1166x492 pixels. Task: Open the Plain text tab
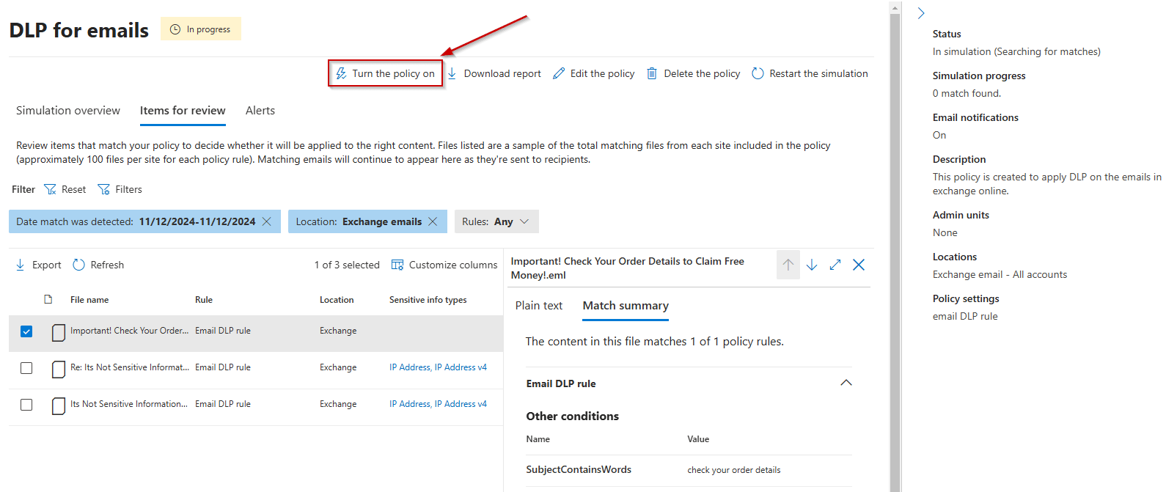pyautogui.click(x=539, y=306)
